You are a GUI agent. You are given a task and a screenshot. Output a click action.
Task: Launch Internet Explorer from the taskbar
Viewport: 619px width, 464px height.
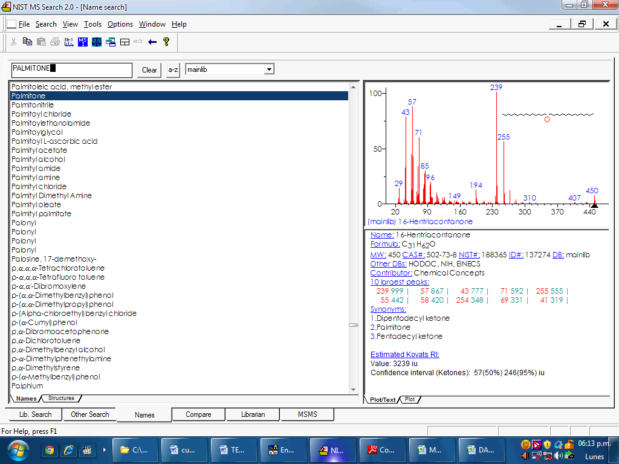coord(68,449)
